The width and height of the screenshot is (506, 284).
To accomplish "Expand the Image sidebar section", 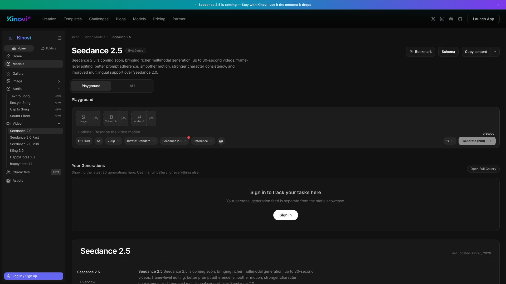I will [x=59, y=81].
